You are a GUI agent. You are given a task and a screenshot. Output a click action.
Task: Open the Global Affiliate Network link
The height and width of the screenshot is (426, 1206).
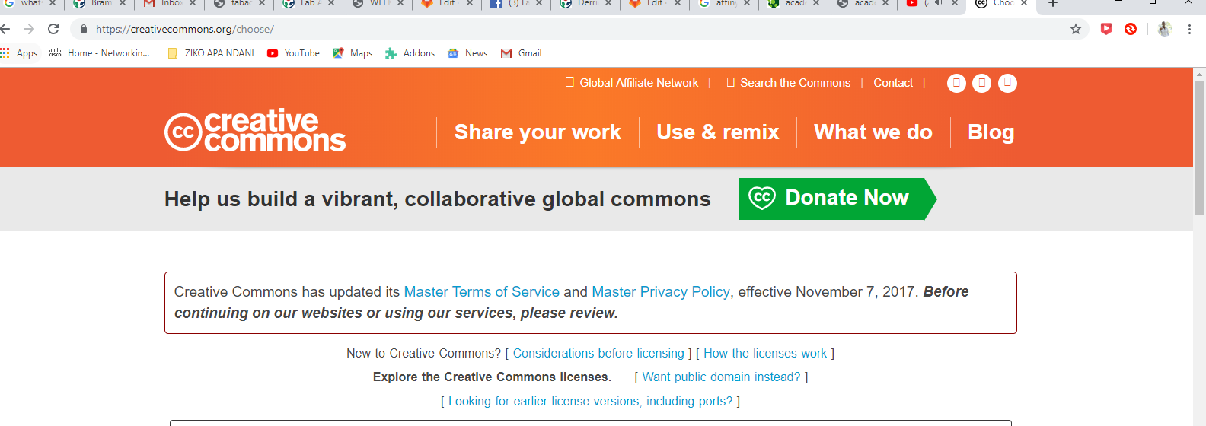[x=632, y=83]
